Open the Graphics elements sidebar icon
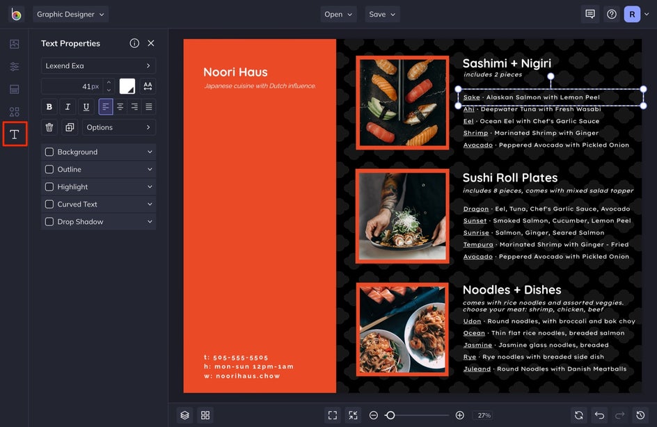Viewport: 657px width, 427px height. coord(14,112)
